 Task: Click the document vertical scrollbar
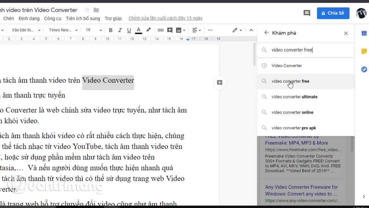pos(254,55)
